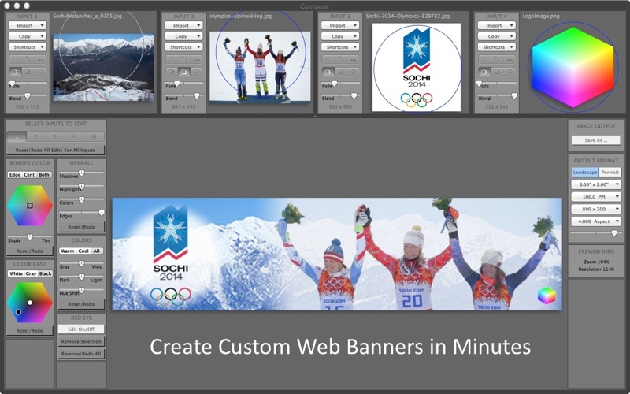Choose Both border color mode

coord(44,175)
